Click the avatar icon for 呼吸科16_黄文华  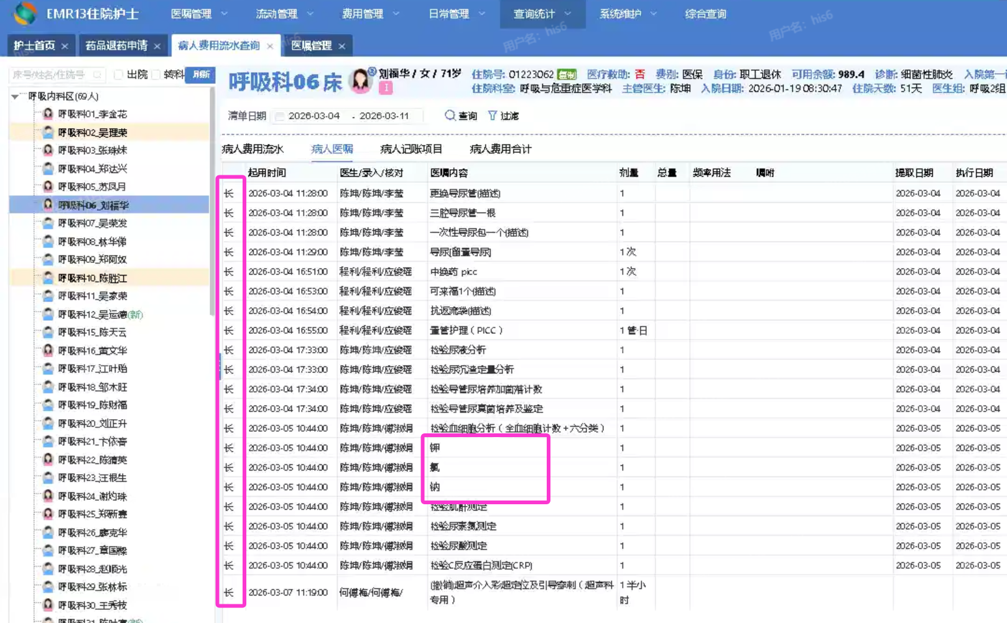[x=48, y=351]
